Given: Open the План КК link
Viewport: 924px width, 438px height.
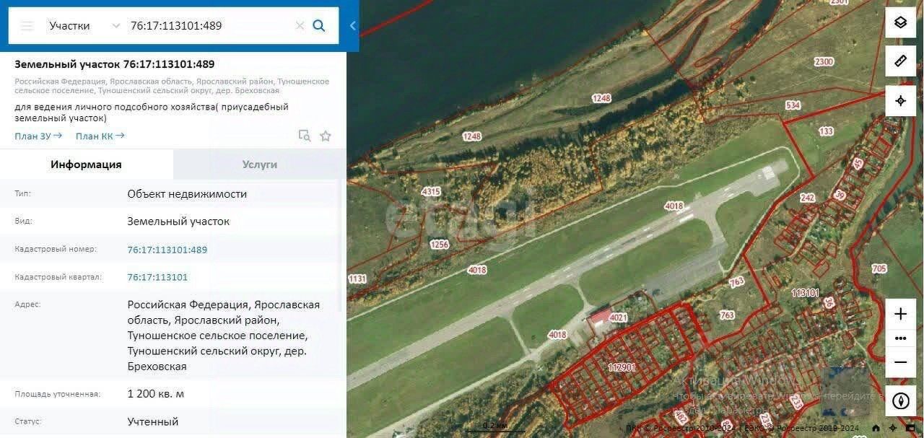Looking at the screenshot, I should point(100,136).
